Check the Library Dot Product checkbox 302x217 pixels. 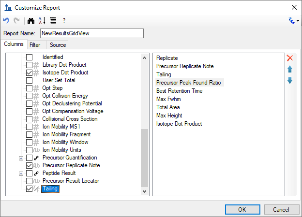(x=29, y=65)
